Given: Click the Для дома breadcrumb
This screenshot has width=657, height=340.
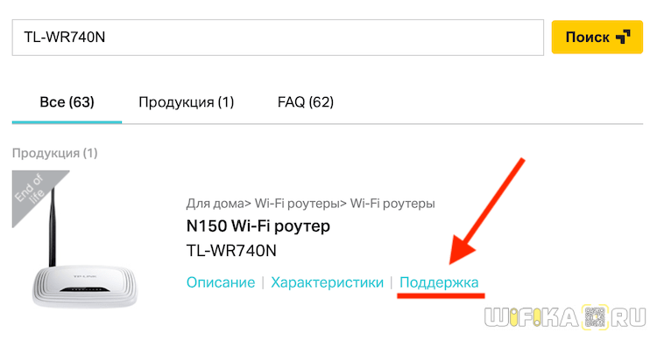Looking at the screenshot, I should 215,204.
